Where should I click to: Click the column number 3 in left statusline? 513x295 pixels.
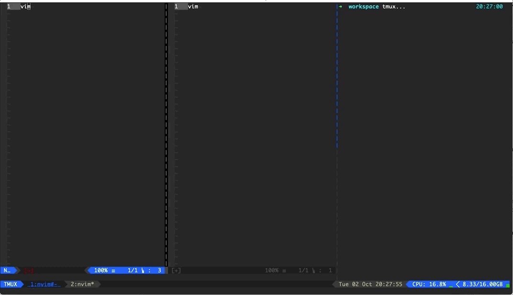point(159,271)
